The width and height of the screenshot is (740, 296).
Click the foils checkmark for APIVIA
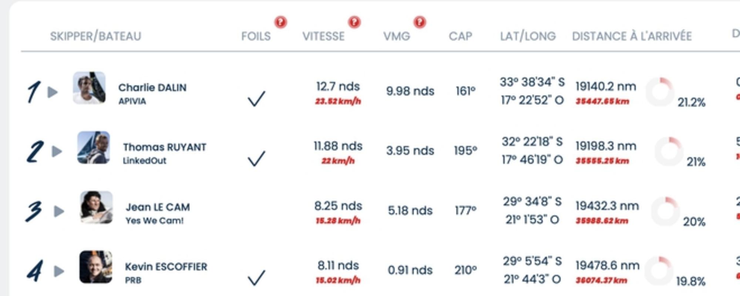[256, 99]
